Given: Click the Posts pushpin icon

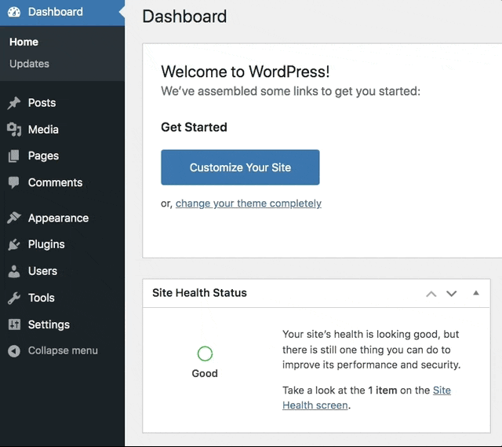Looking at the screenshot, I should coord(14,103).
